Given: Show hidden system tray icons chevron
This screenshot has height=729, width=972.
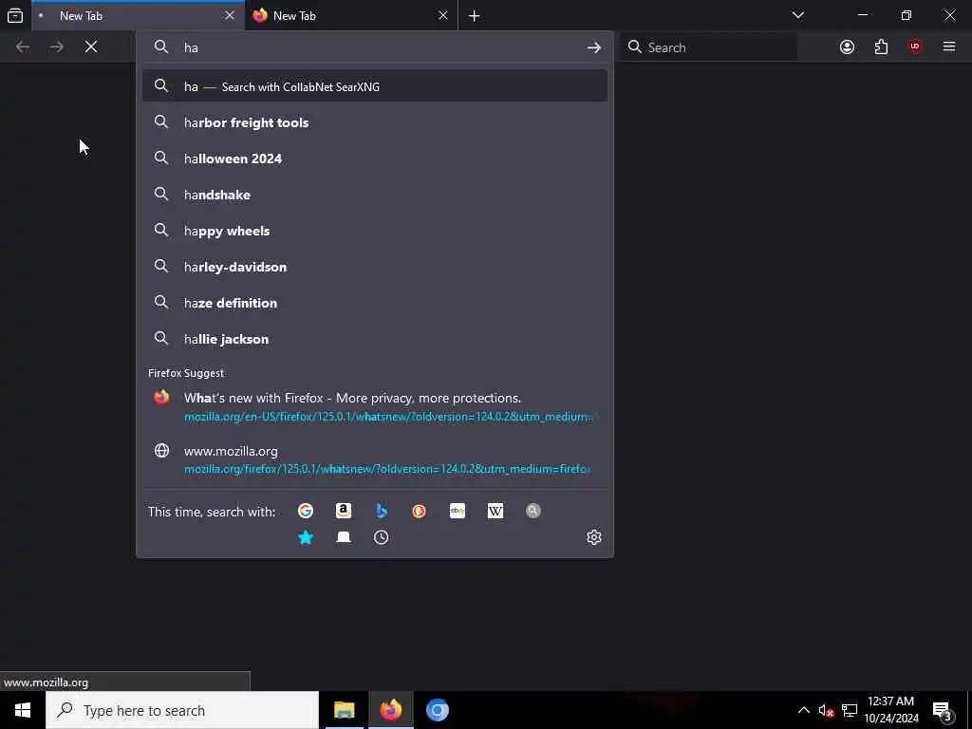Looking at the screenshot, I should (803, 710).
